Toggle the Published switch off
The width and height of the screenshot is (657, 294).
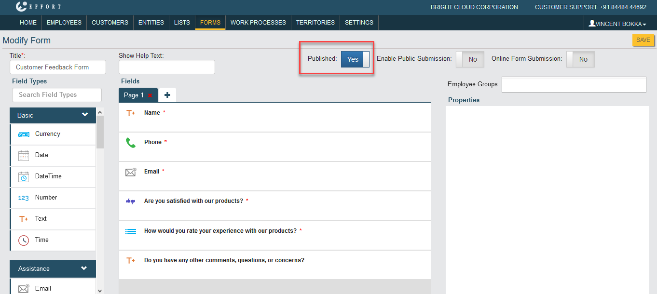coord(355,59)
